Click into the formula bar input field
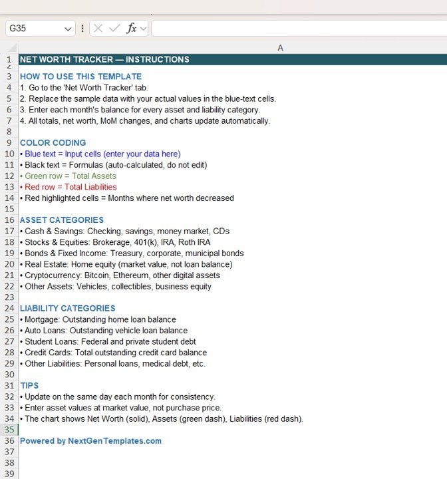 [x=298, y=29]
